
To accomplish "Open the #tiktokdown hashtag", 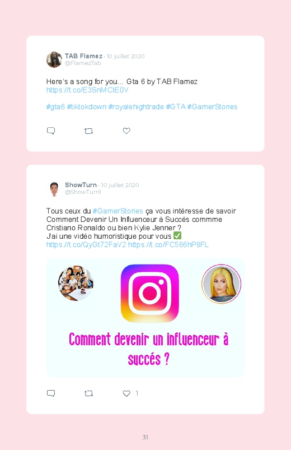I will [x=87, y=107].
